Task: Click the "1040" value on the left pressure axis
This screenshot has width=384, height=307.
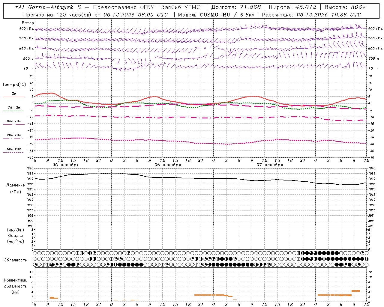Action: click(30, 168)
